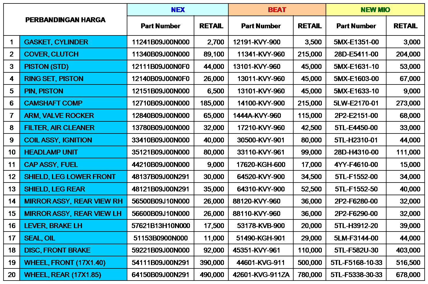Click the PIN, PISTON row label
The height and width of the screenshot is (284, 428).
73,91
